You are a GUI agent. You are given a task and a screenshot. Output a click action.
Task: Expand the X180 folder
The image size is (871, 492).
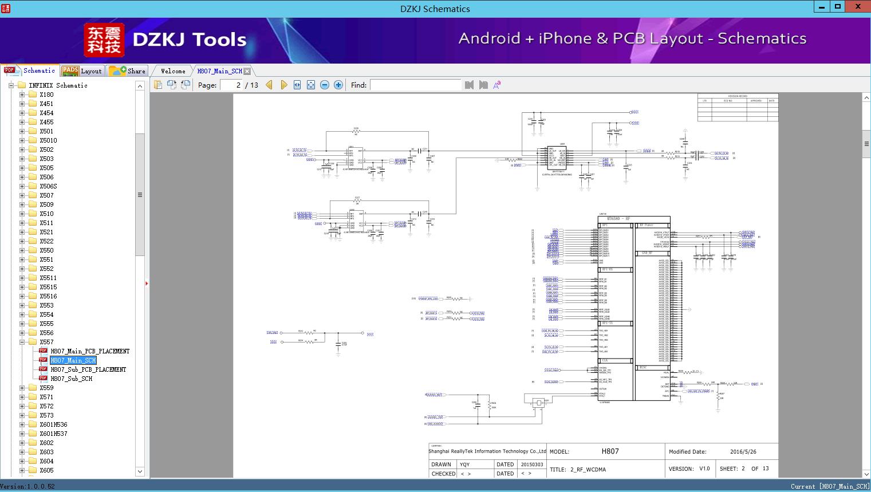tap(22, 95)
